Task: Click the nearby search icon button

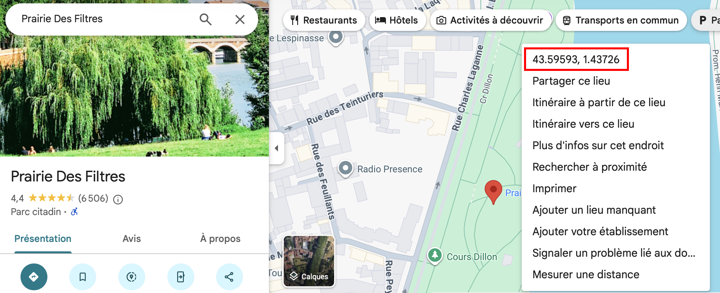Action: (x=131, y=277)
